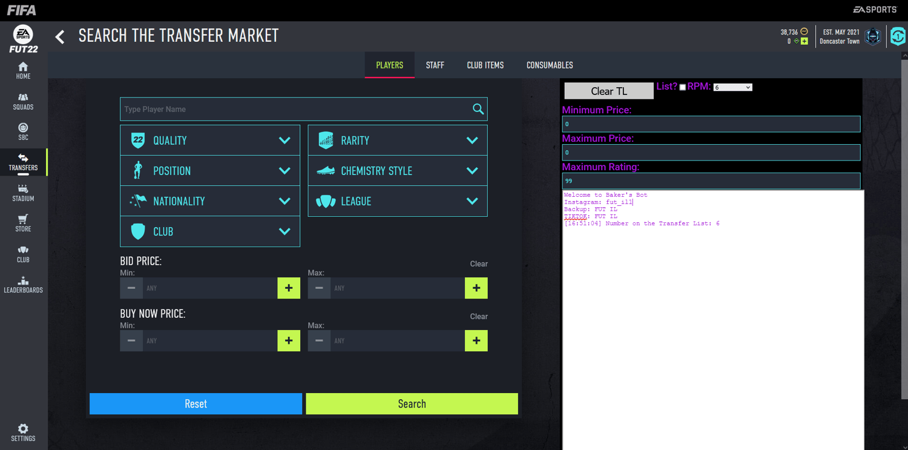
Task: Click the coin icon next to 38,736
Action: [804, 31]
